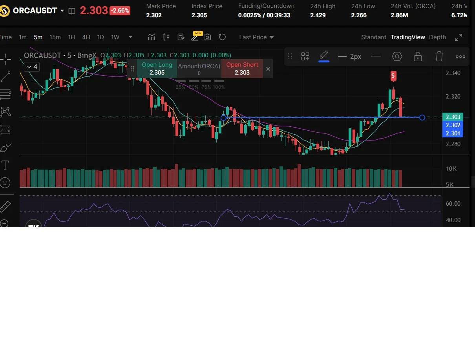Open the horizontal lines tool group
Screen dimensions: 475x356
coord(5,94)
